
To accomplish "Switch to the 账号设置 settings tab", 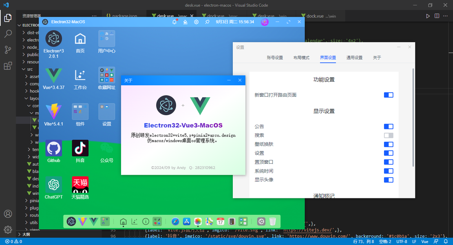I will click(x=275, y=58).
